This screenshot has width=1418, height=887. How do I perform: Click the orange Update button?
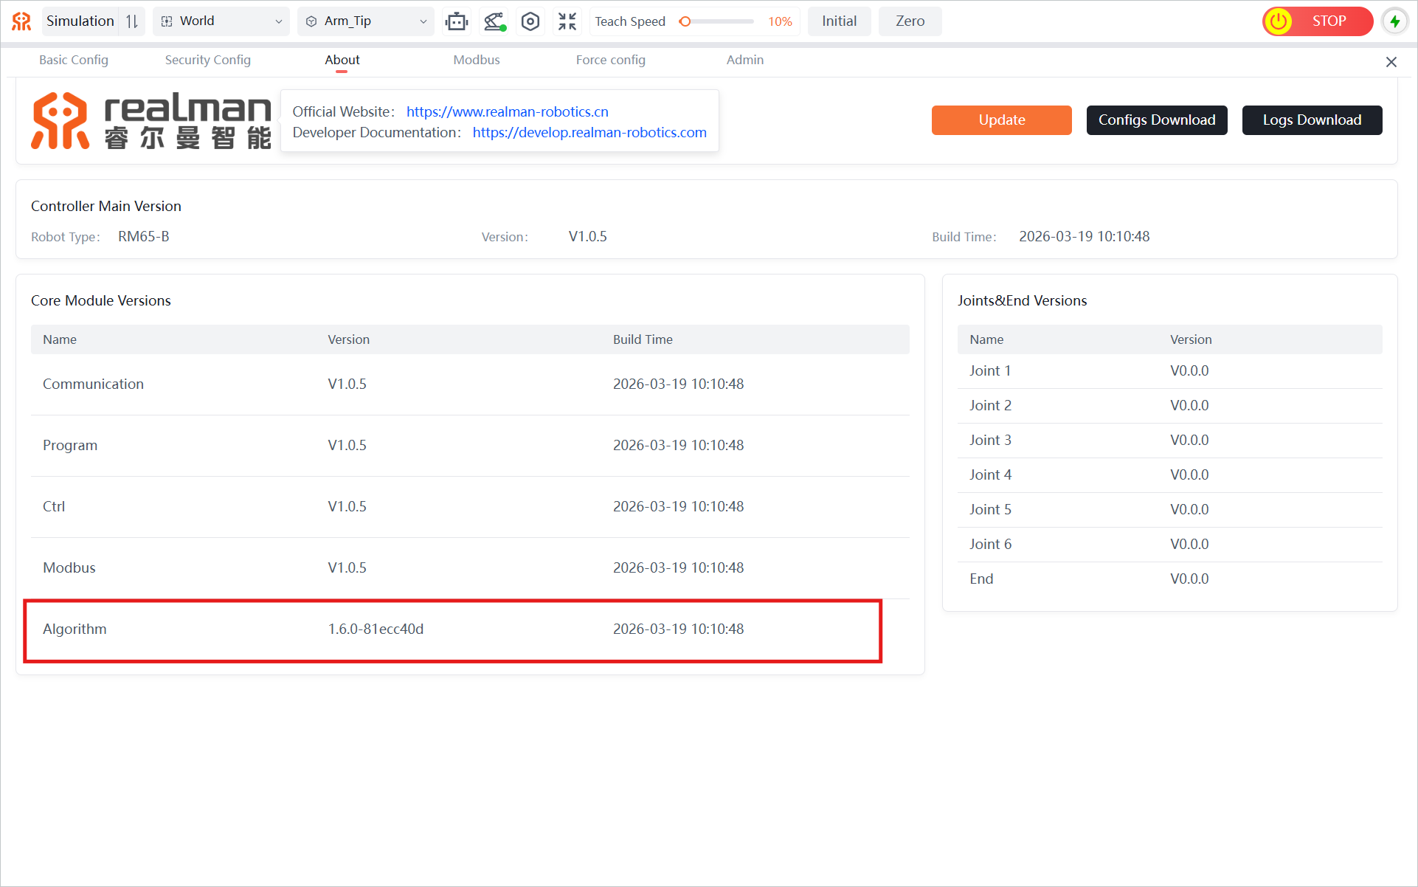coord(1001,120)
